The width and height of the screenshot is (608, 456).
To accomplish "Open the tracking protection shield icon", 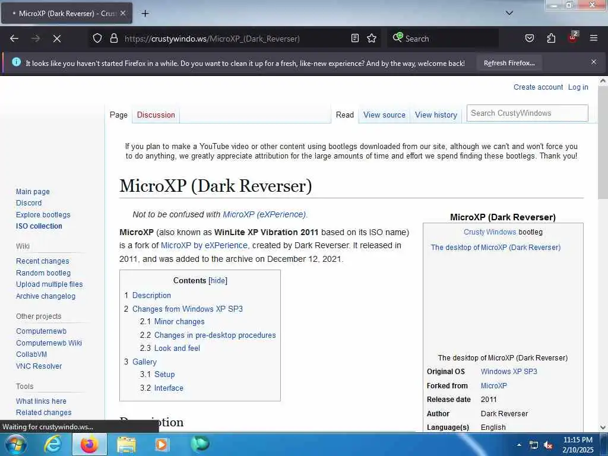I will [97, 39].
